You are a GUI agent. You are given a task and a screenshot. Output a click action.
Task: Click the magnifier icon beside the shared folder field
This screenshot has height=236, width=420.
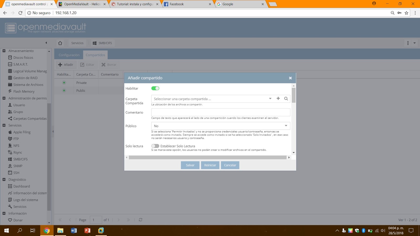(x=286, y=99)
